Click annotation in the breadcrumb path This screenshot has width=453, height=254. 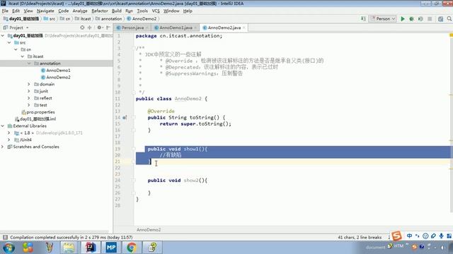[x=111, y=19]
